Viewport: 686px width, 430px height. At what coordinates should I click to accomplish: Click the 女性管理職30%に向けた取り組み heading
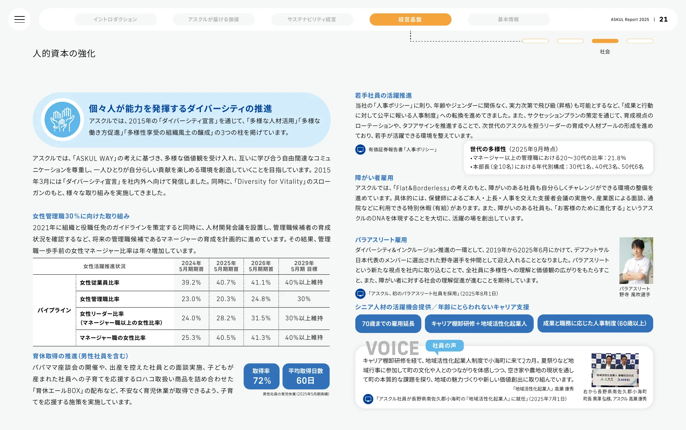click(81, 216)
